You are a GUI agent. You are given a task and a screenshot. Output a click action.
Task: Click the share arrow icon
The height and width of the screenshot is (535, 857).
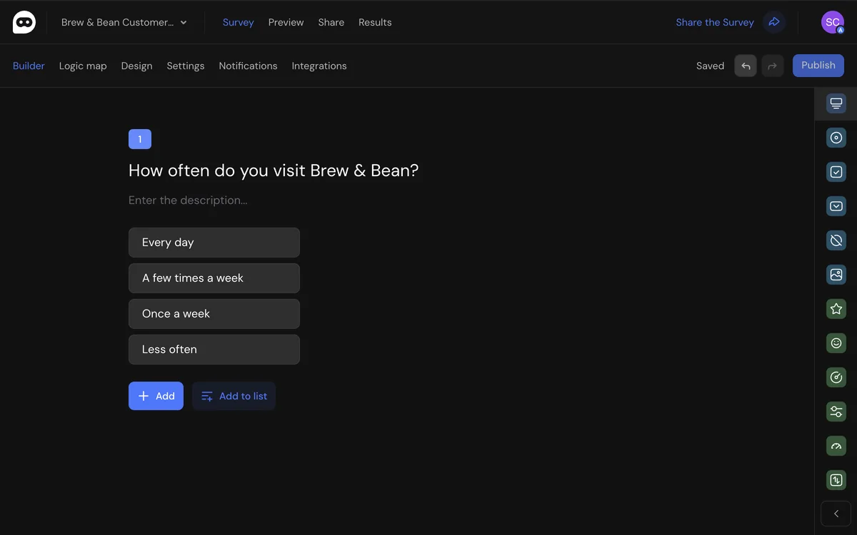coord(774,22)
